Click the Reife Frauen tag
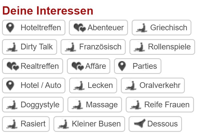 pos(160,105)
